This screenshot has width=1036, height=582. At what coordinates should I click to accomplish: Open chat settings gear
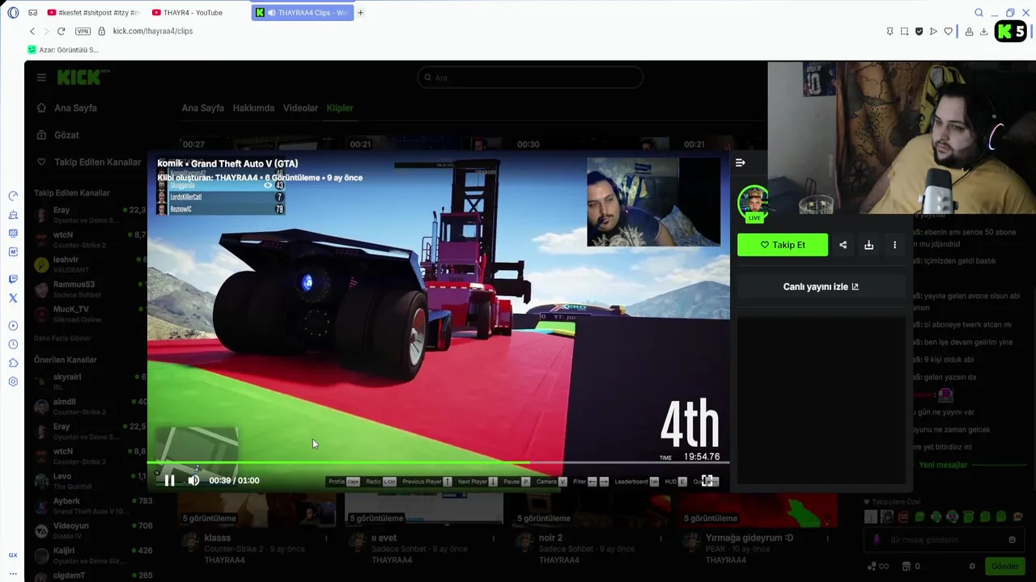972,566
